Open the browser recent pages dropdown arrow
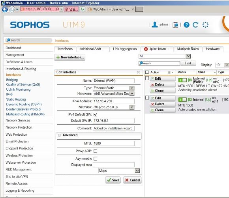Viewport: 229px width, 198px height. (x=17, y=9)
